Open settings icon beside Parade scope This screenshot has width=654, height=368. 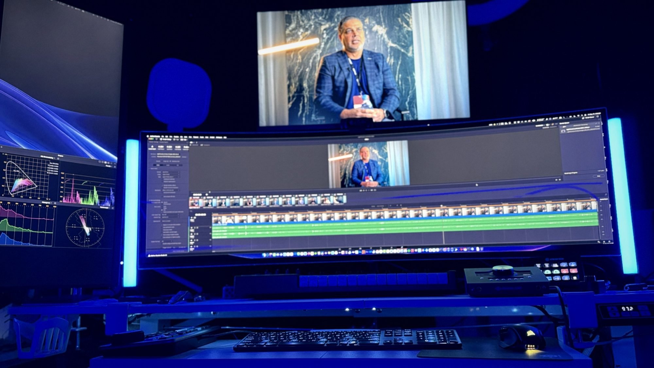click(115, 167)
